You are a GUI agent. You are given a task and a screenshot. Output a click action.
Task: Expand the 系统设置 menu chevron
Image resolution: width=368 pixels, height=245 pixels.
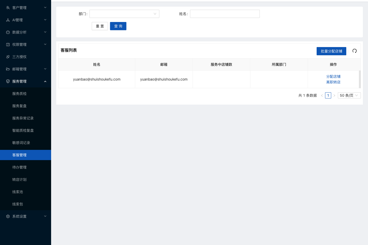coord(45,216)
